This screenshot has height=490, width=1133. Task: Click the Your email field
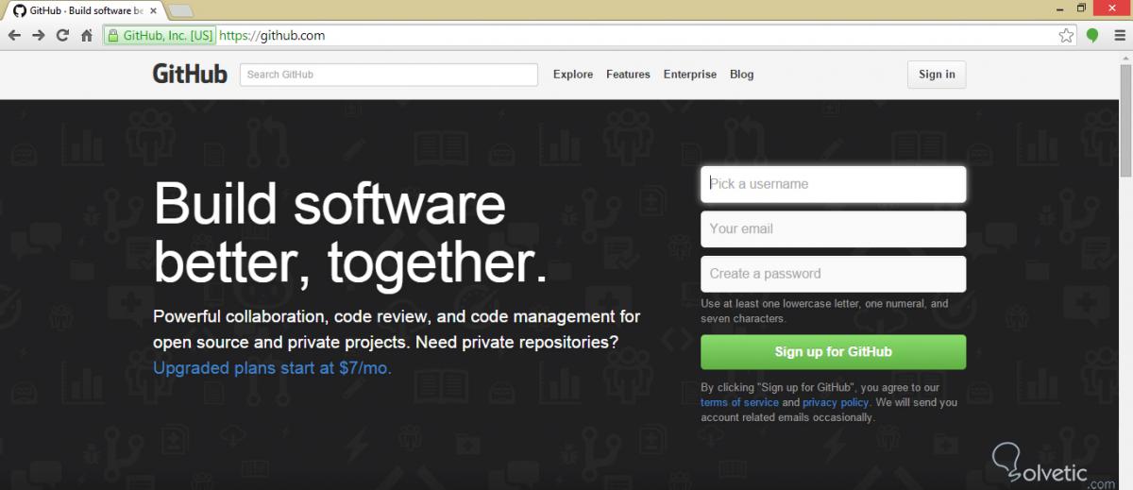833,228
